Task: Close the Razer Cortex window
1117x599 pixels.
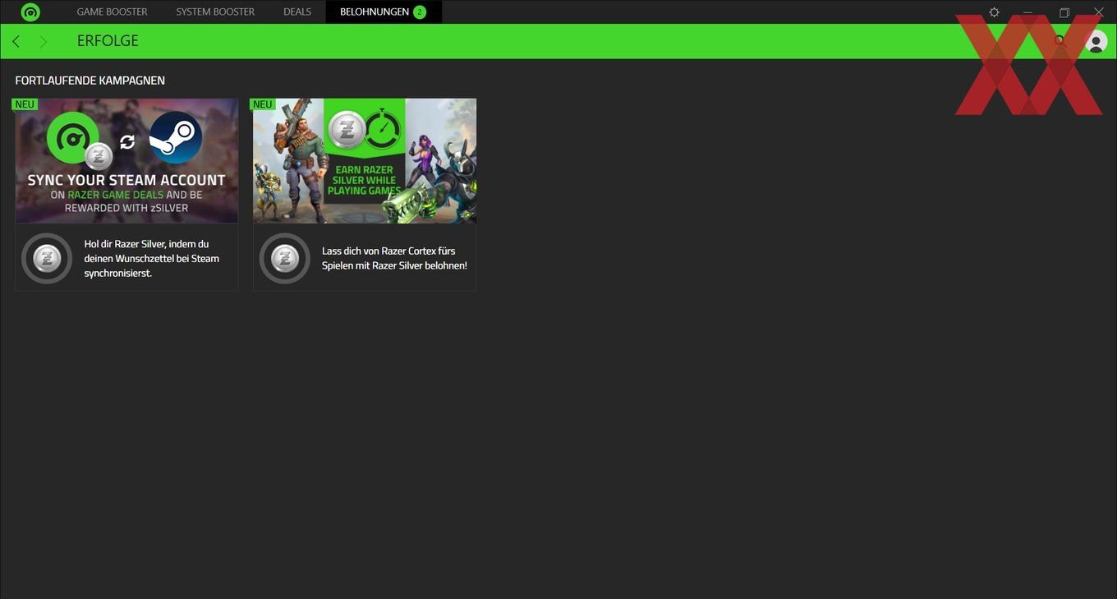Action: pos(1099,12)
